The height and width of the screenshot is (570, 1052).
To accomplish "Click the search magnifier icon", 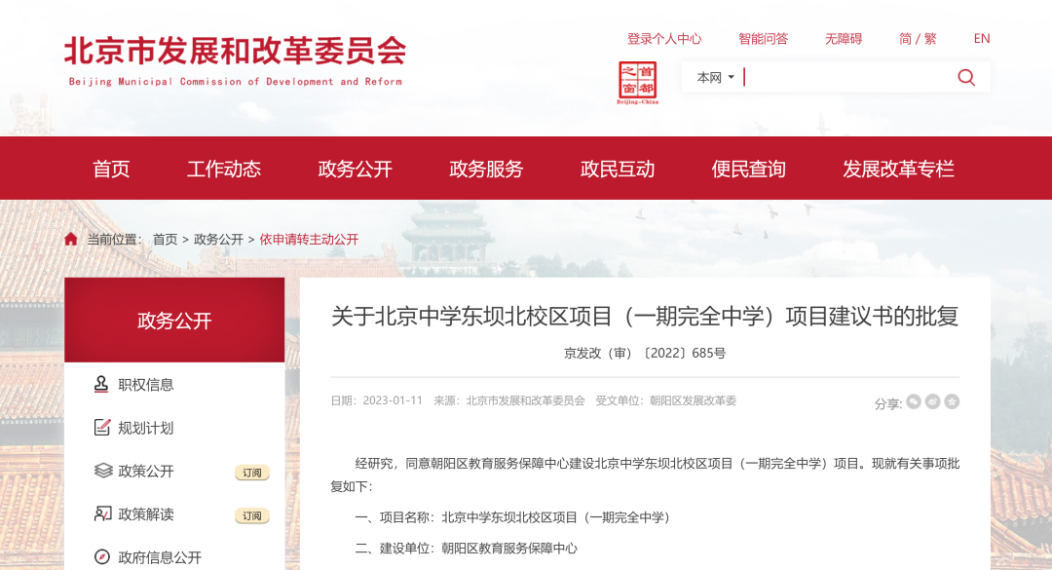I will point(965,78).
